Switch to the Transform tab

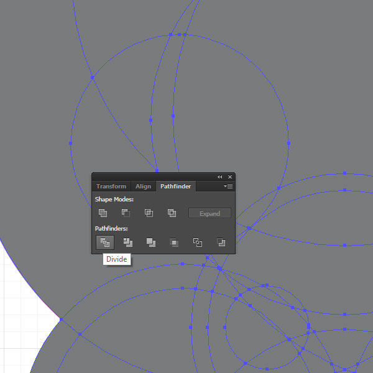click(x=111, y=186)
